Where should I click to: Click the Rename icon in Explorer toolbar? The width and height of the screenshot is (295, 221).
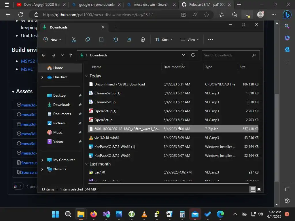click(x=115, y=39)
